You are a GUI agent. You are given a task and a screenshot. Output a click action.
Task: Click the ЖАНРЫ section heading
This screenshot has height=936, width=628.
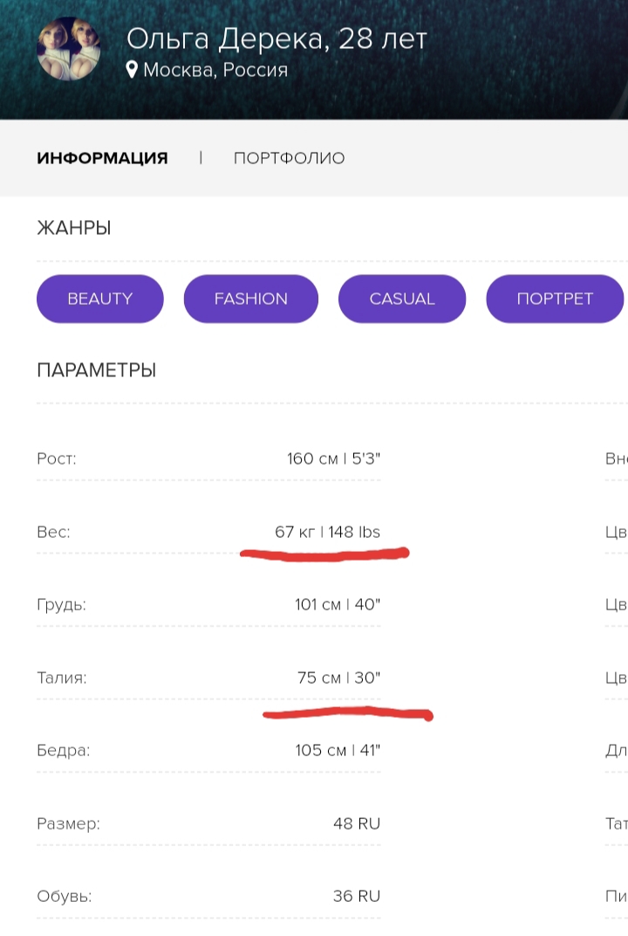pyautogui.click(x=74, y=229)
